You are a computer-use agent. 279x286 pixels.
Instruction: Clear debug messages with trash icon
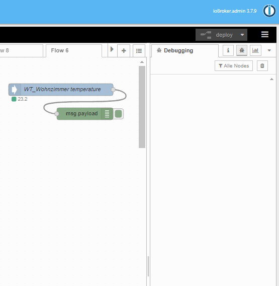(262, 65)
